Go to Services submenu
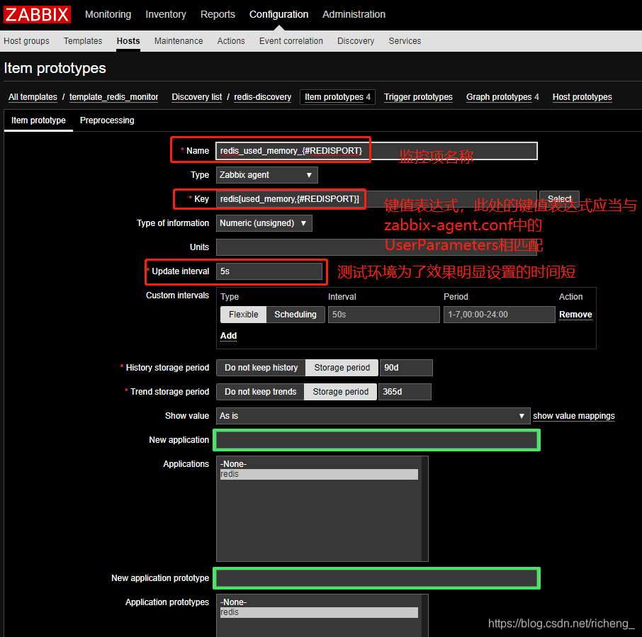This screenshot has height=637, width=642. click(405, 41)
